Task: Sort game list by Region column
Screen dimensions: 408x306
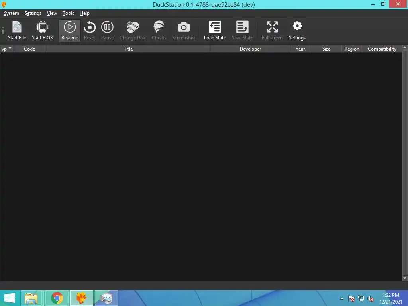Action: coord(352,49)
